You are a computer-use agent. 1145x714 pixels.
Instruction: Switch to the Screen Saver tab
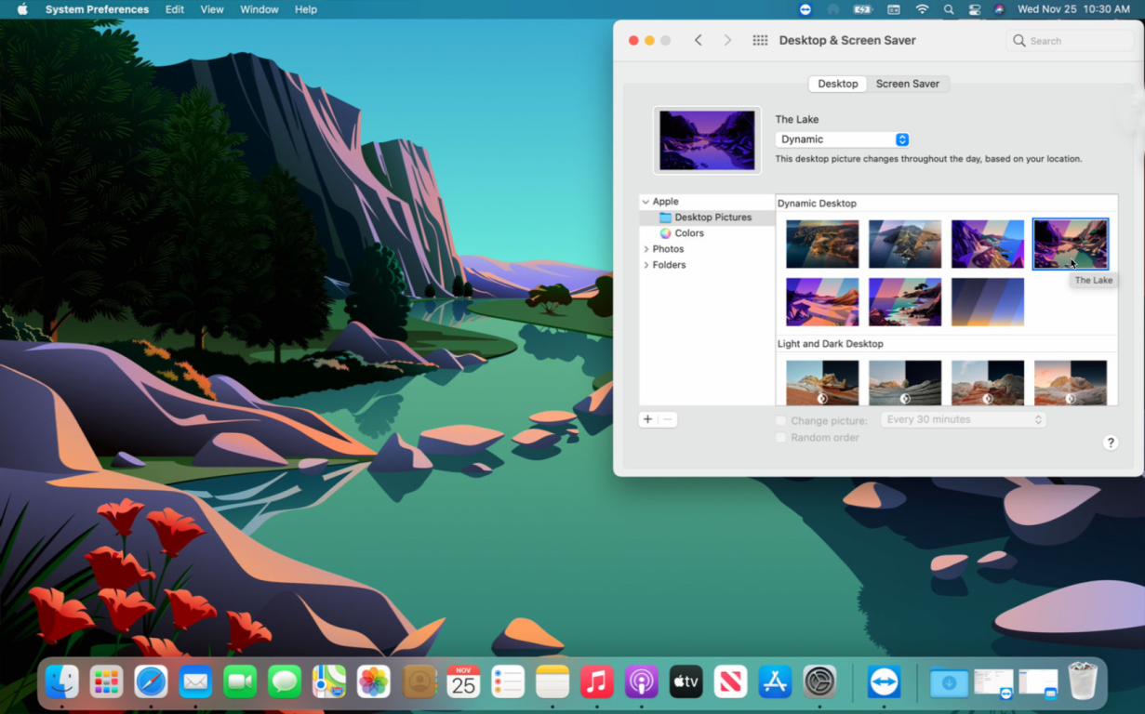(x=907, y=84)
